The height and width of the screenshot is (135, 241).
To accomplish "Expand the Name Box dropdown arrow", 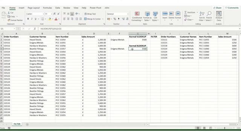I will 14,29.
